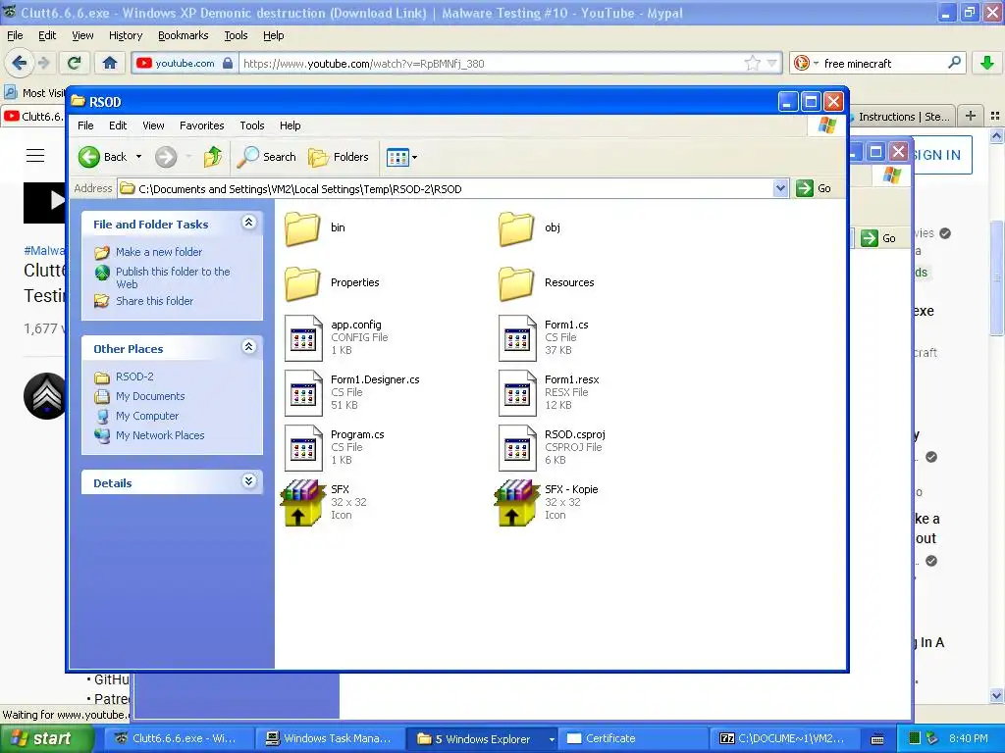Open the Favorites menu
The image size is (1005, 753).
[202, 125]
